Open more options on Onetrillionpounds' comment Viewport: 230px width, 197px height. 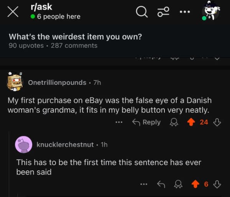tap(119, 123)
